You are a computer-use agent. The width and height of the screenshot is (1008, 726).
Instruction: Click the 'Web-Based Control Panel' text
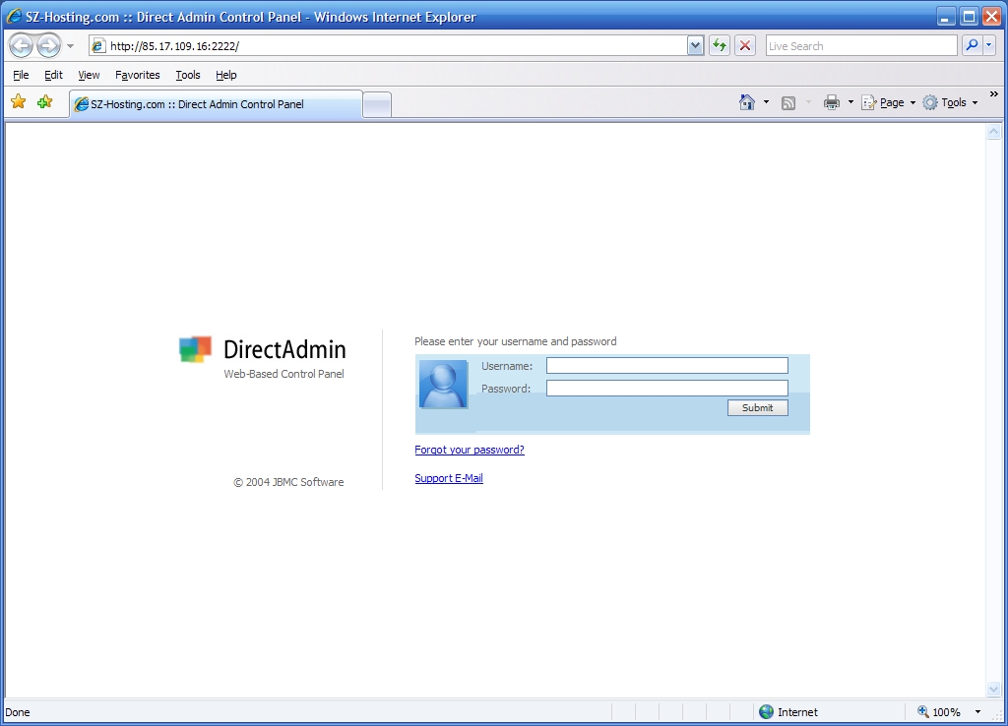[x=283, y=374]
